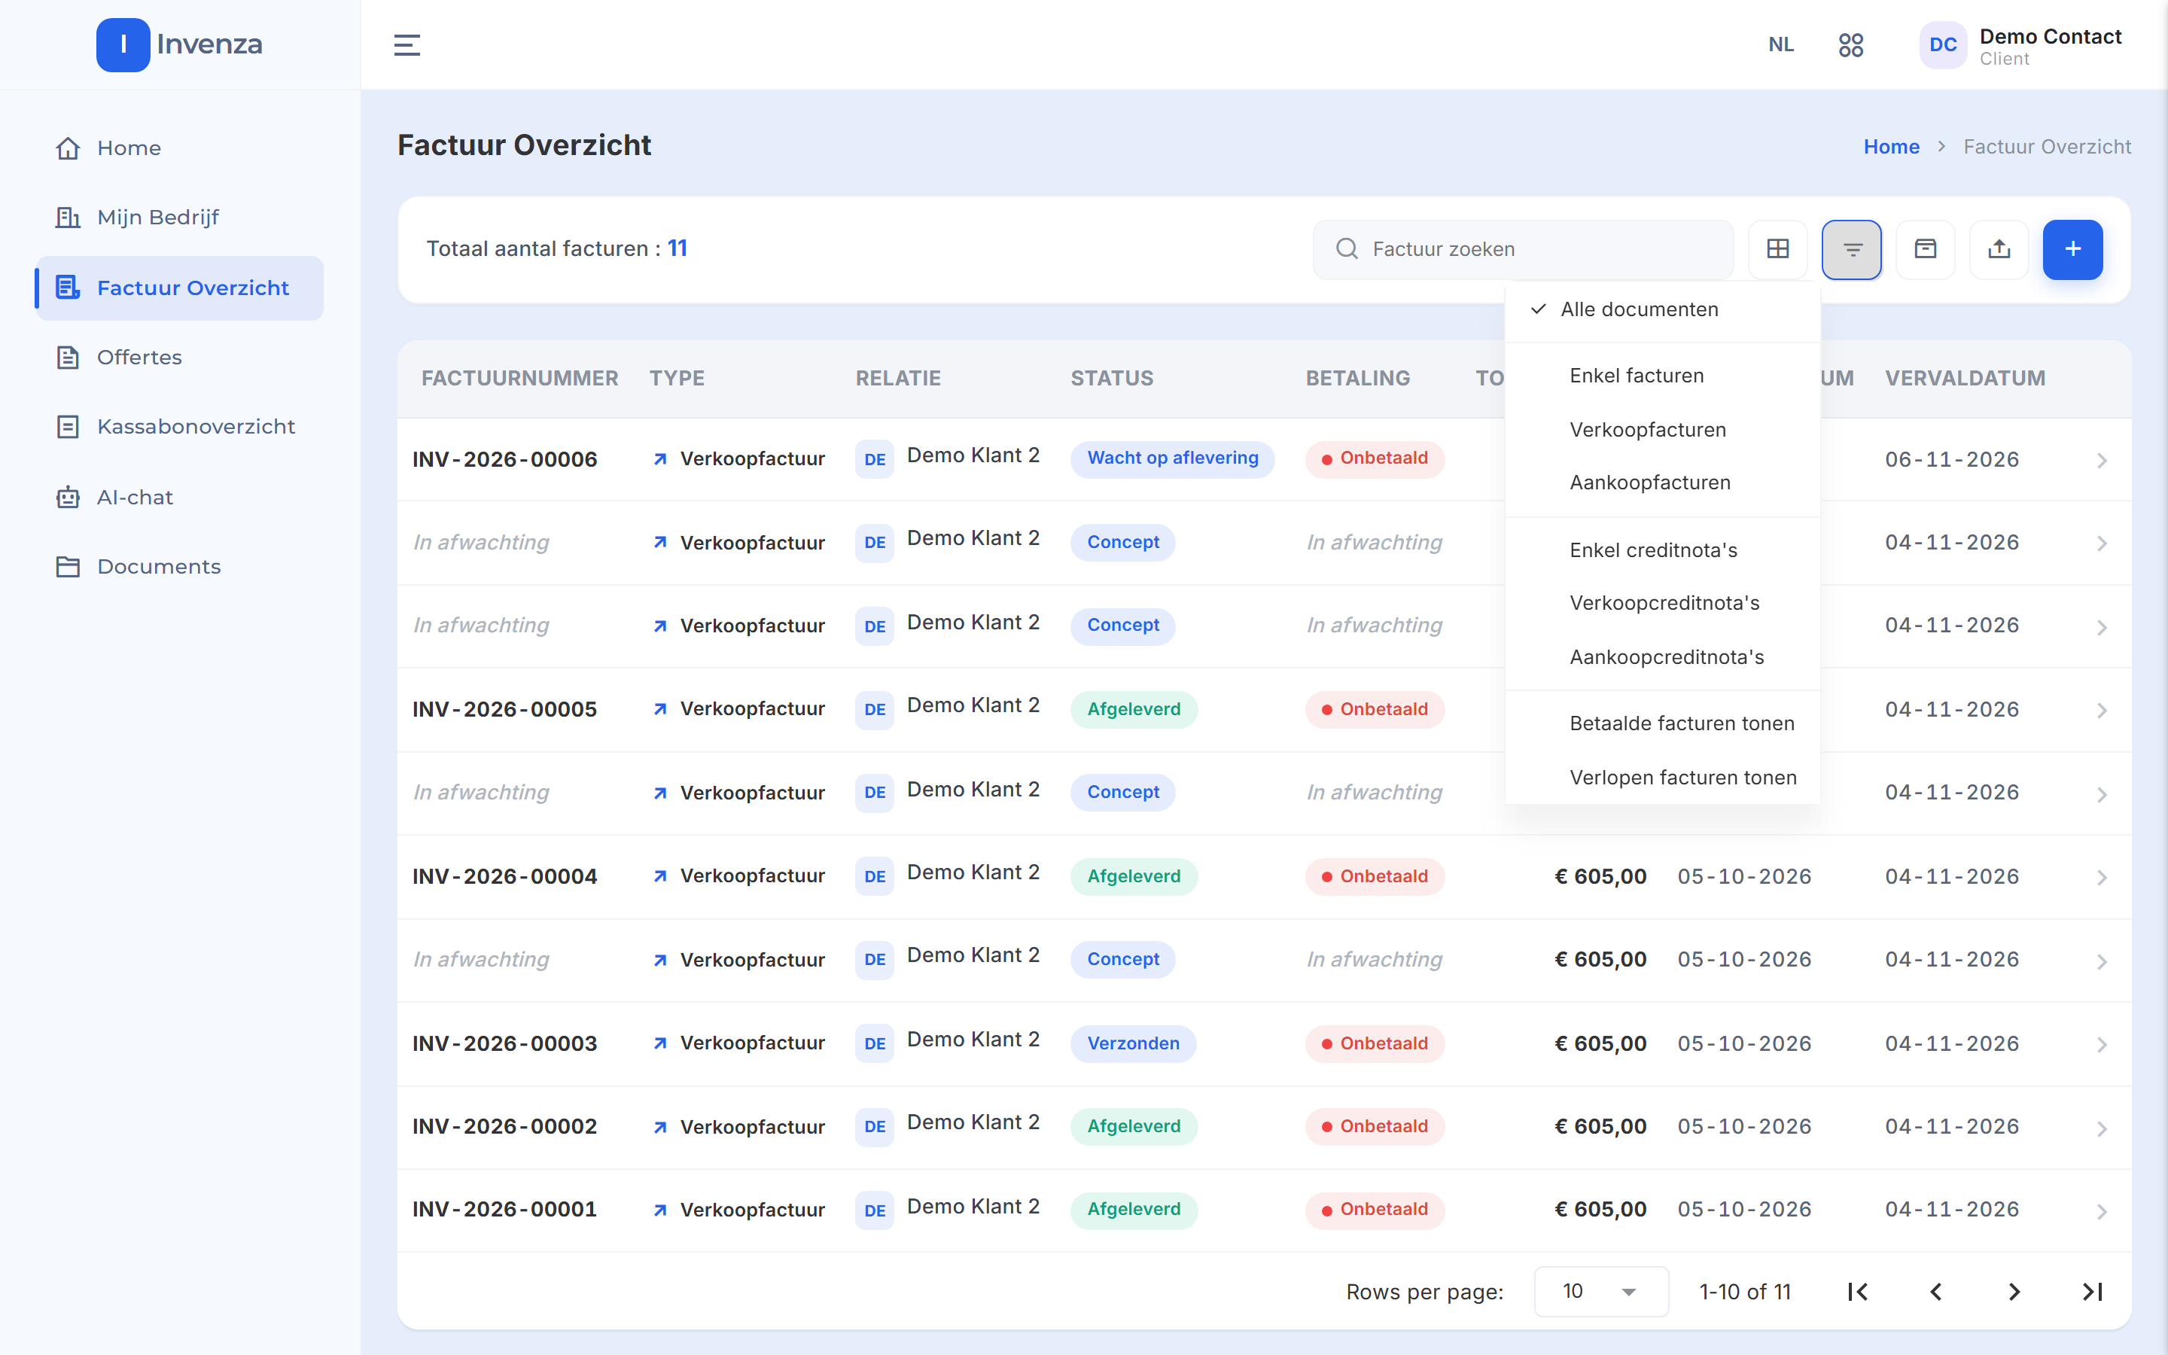Sort by BETALING column header
The image size is (2168, 1355).
click(x=1357, y=378)
